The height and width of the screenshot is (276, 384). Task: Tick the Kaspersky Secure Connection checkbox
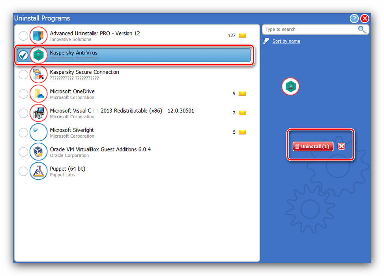(24, 75)
